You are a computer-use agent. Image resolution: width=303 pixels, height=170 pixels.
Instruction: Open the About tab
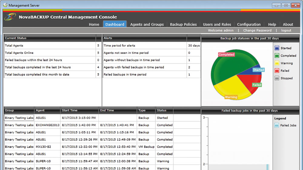(x=288, y=24)
